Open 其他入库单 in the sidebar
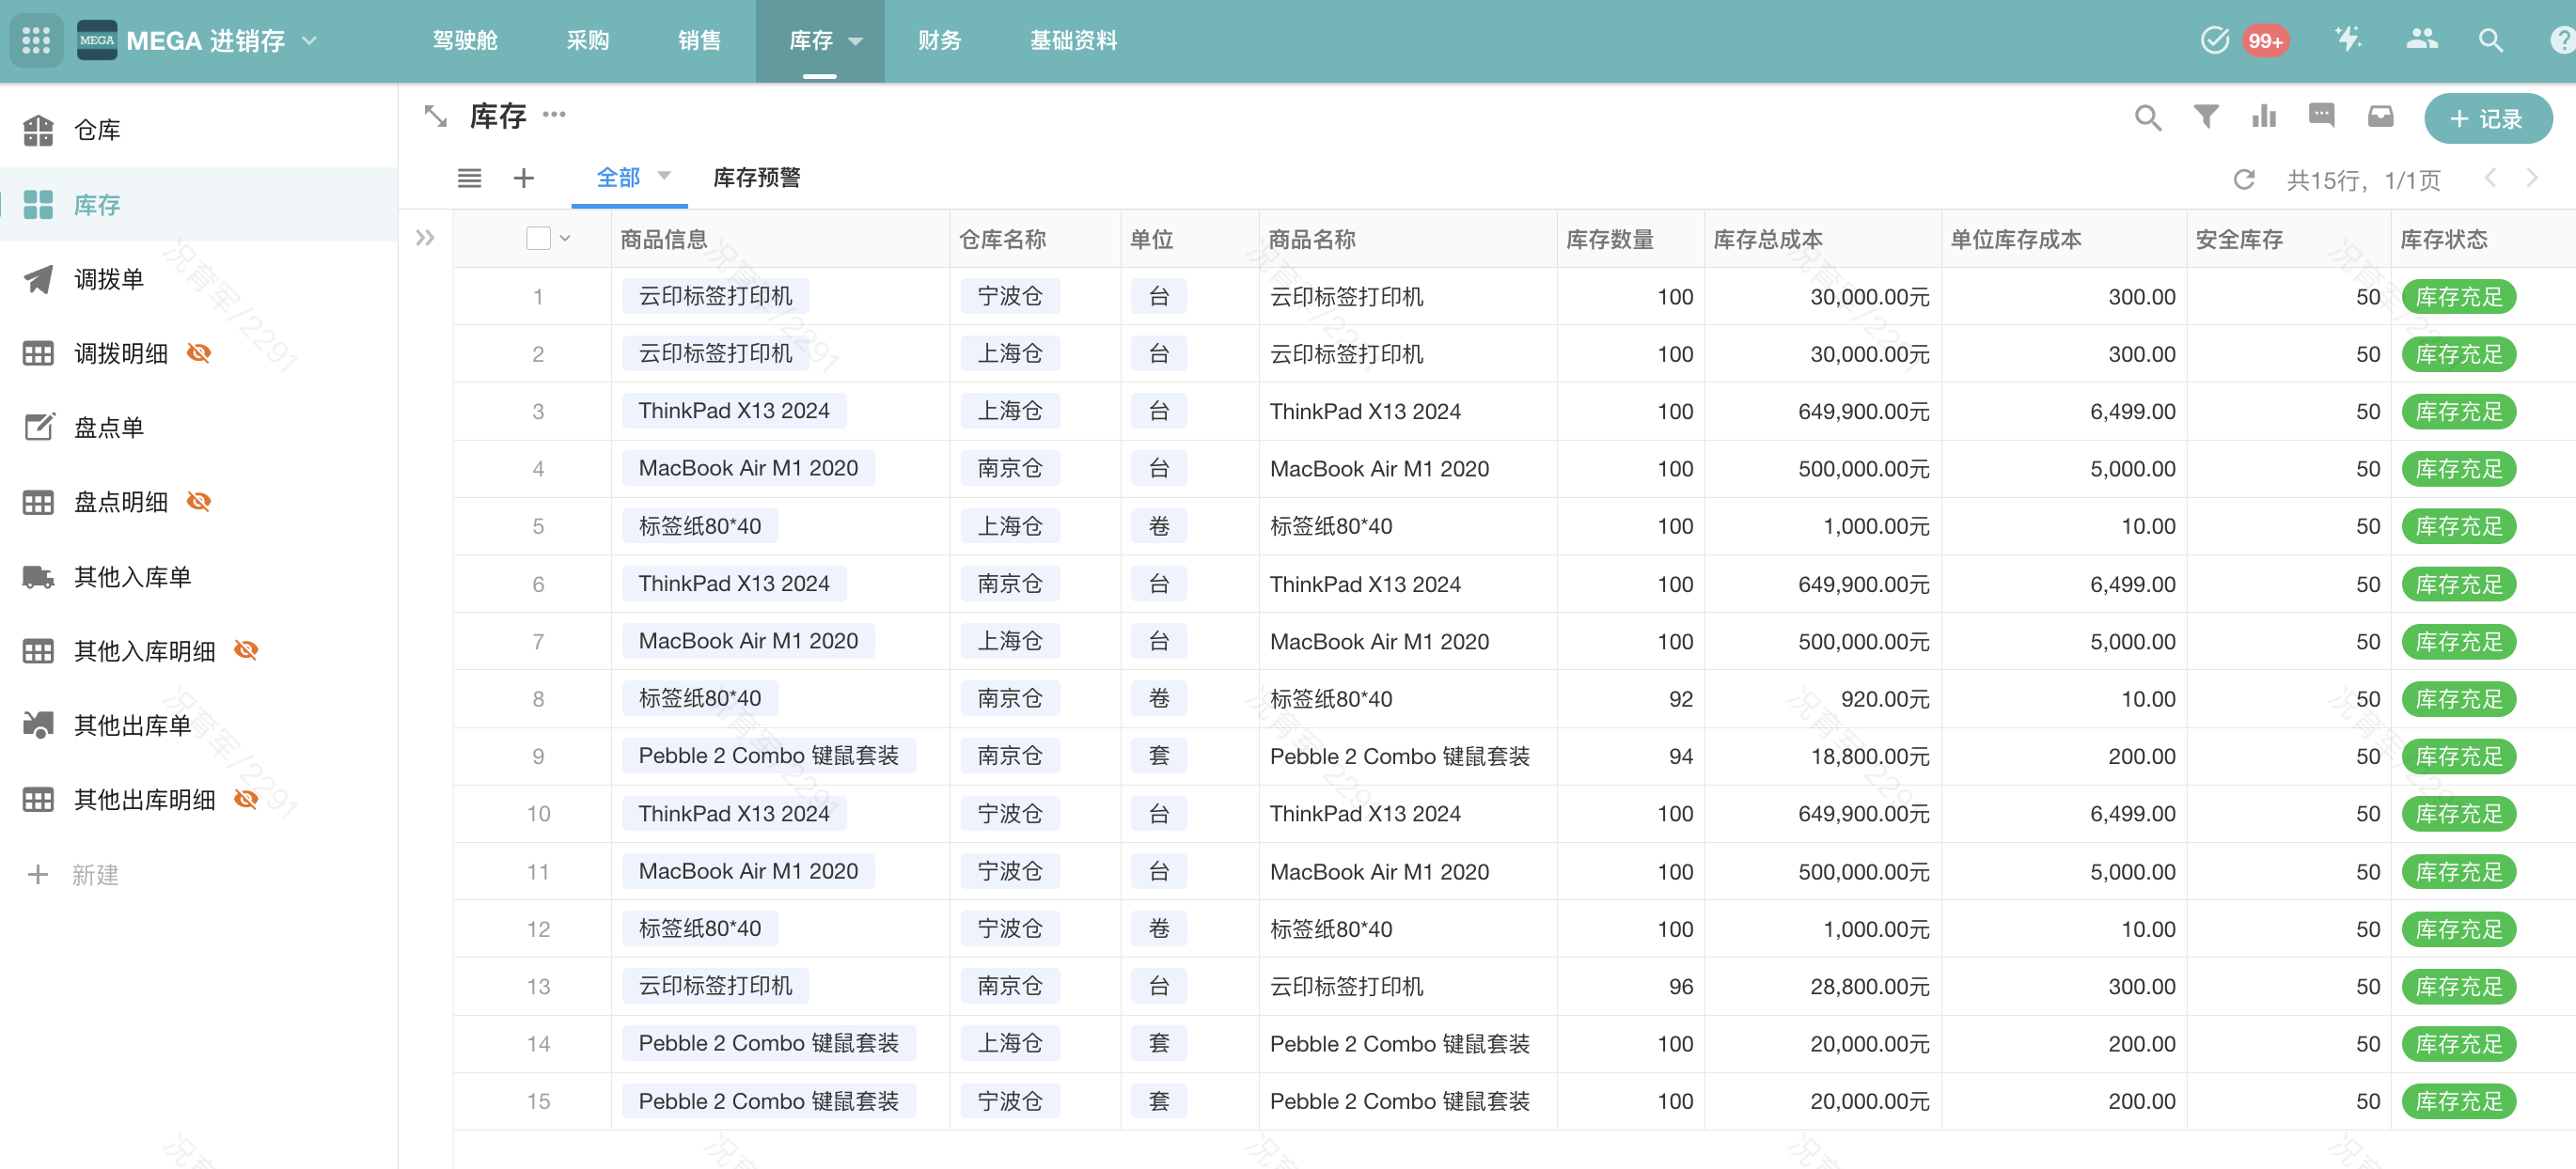The height and width of the screenshot is (1169, 2576). tap(199, 576)
